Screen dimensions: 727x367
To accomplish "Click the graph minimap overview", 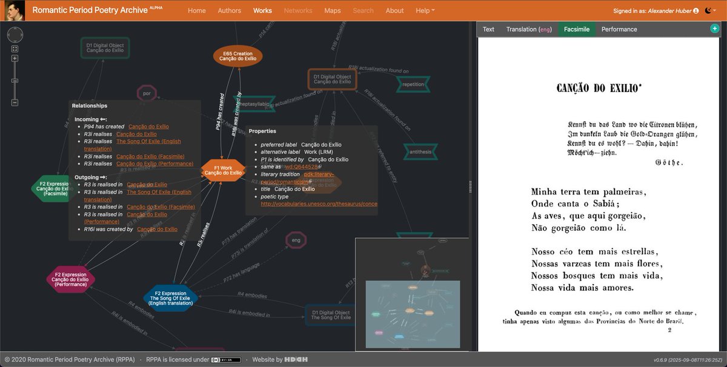I will click(412, 294).
